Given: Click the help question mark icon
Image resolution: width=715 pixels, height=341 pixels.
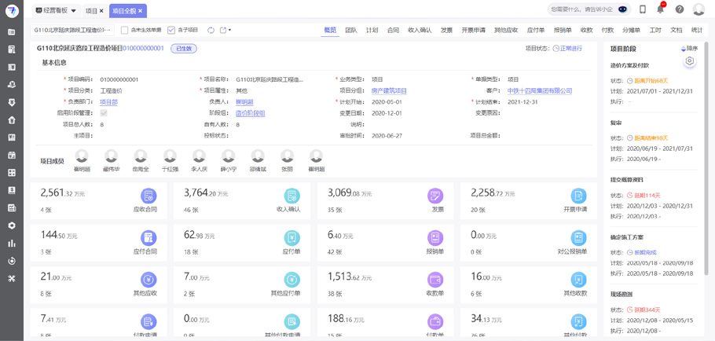Looking at the screenshot, I should click(x=679, y=9).
